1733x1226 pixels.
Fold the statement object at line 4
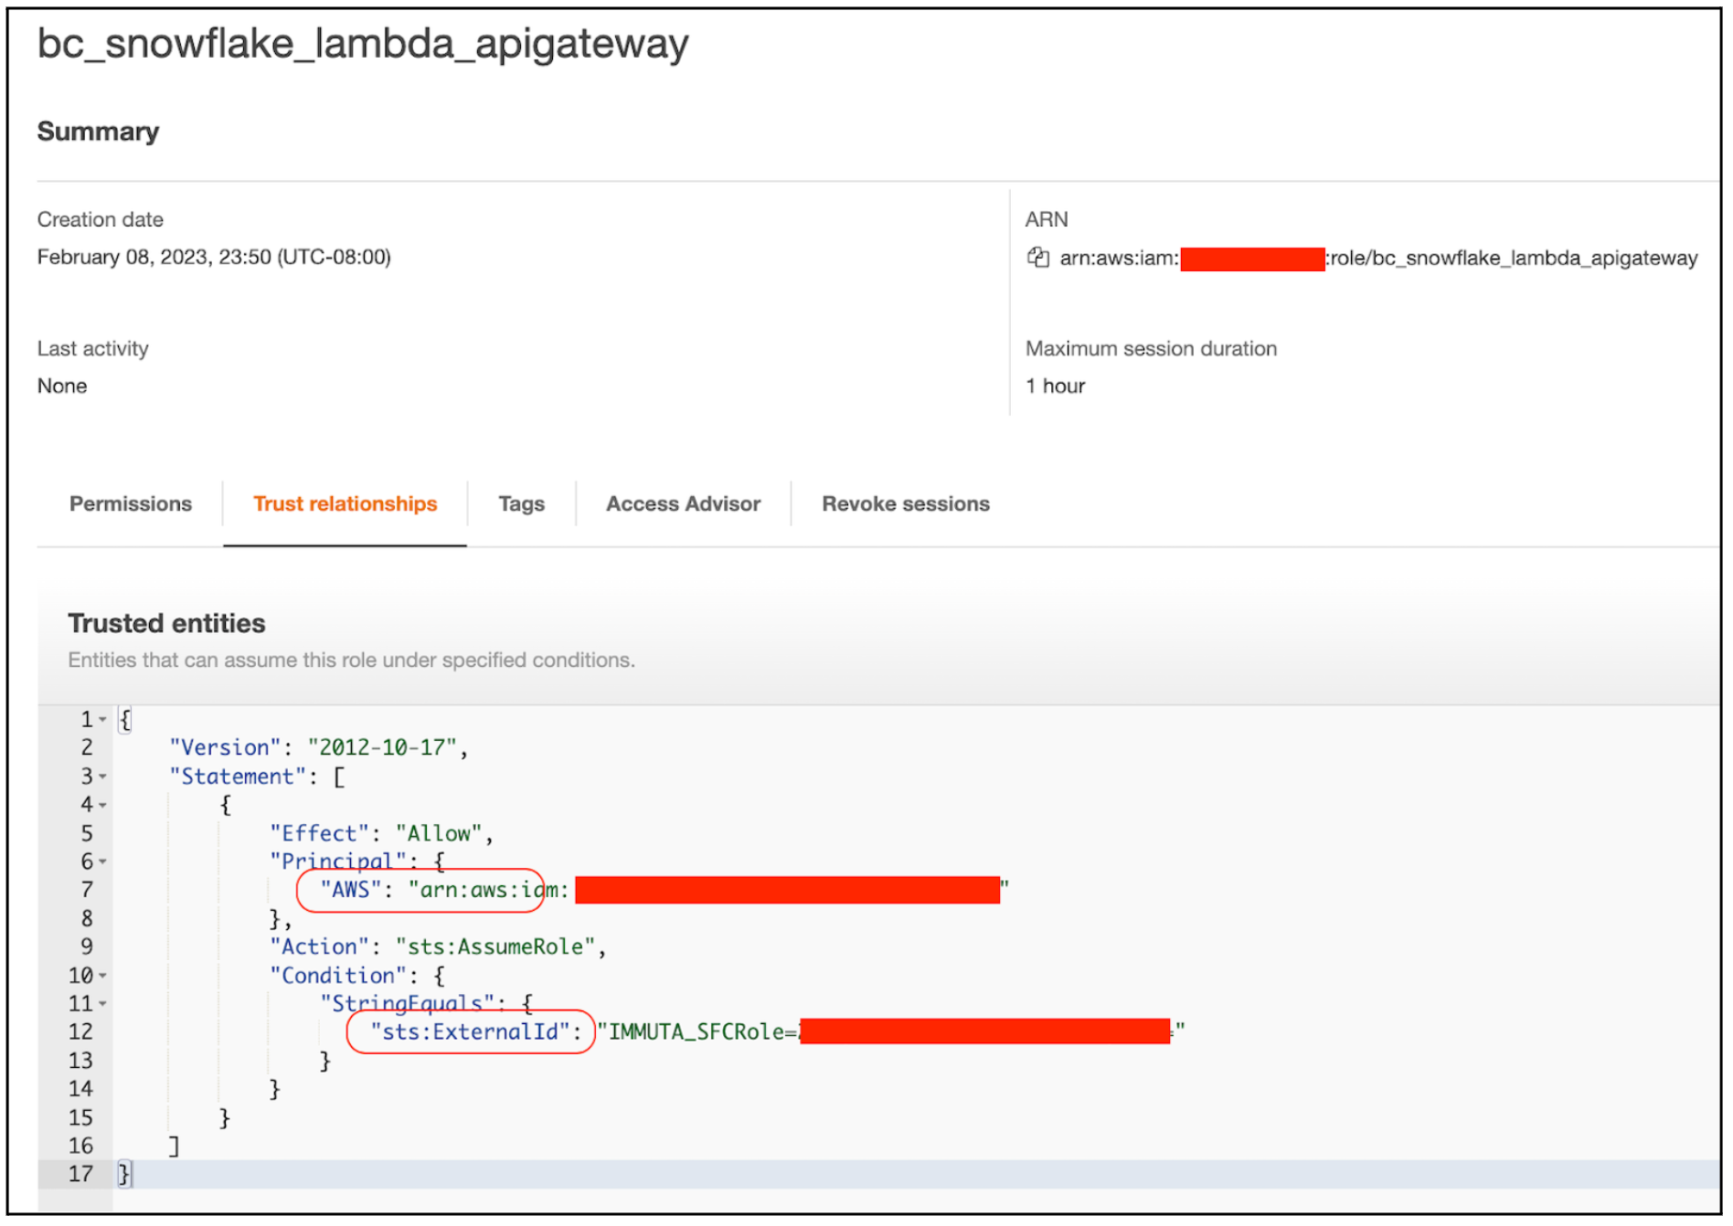(103, 805)
